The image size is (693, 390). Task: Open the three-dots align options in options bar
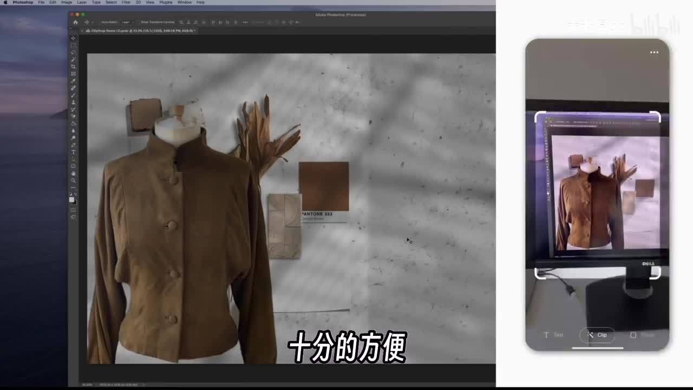click(x=245, y=22)
